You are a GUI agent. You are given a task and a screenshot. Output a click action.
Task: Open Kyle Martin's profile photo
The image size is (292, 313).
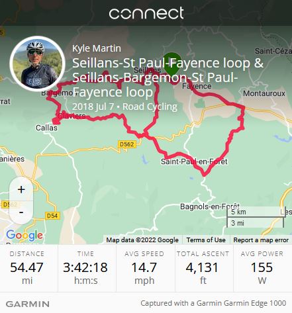[x=37, y=64]
